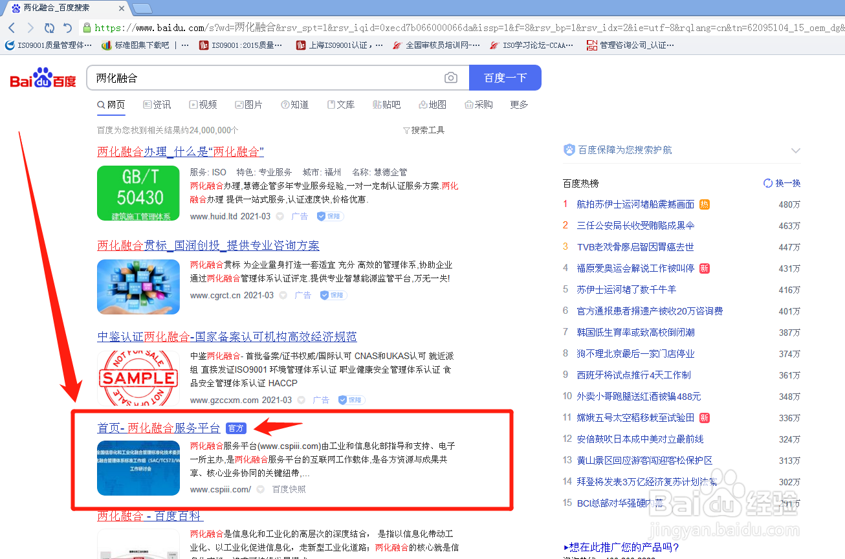Image resolution: width=845 pixels, height=559 pixels.
Task: Open hot topic 嫦娥五号太空稻移栽至试验田
Action: point(635,418)
